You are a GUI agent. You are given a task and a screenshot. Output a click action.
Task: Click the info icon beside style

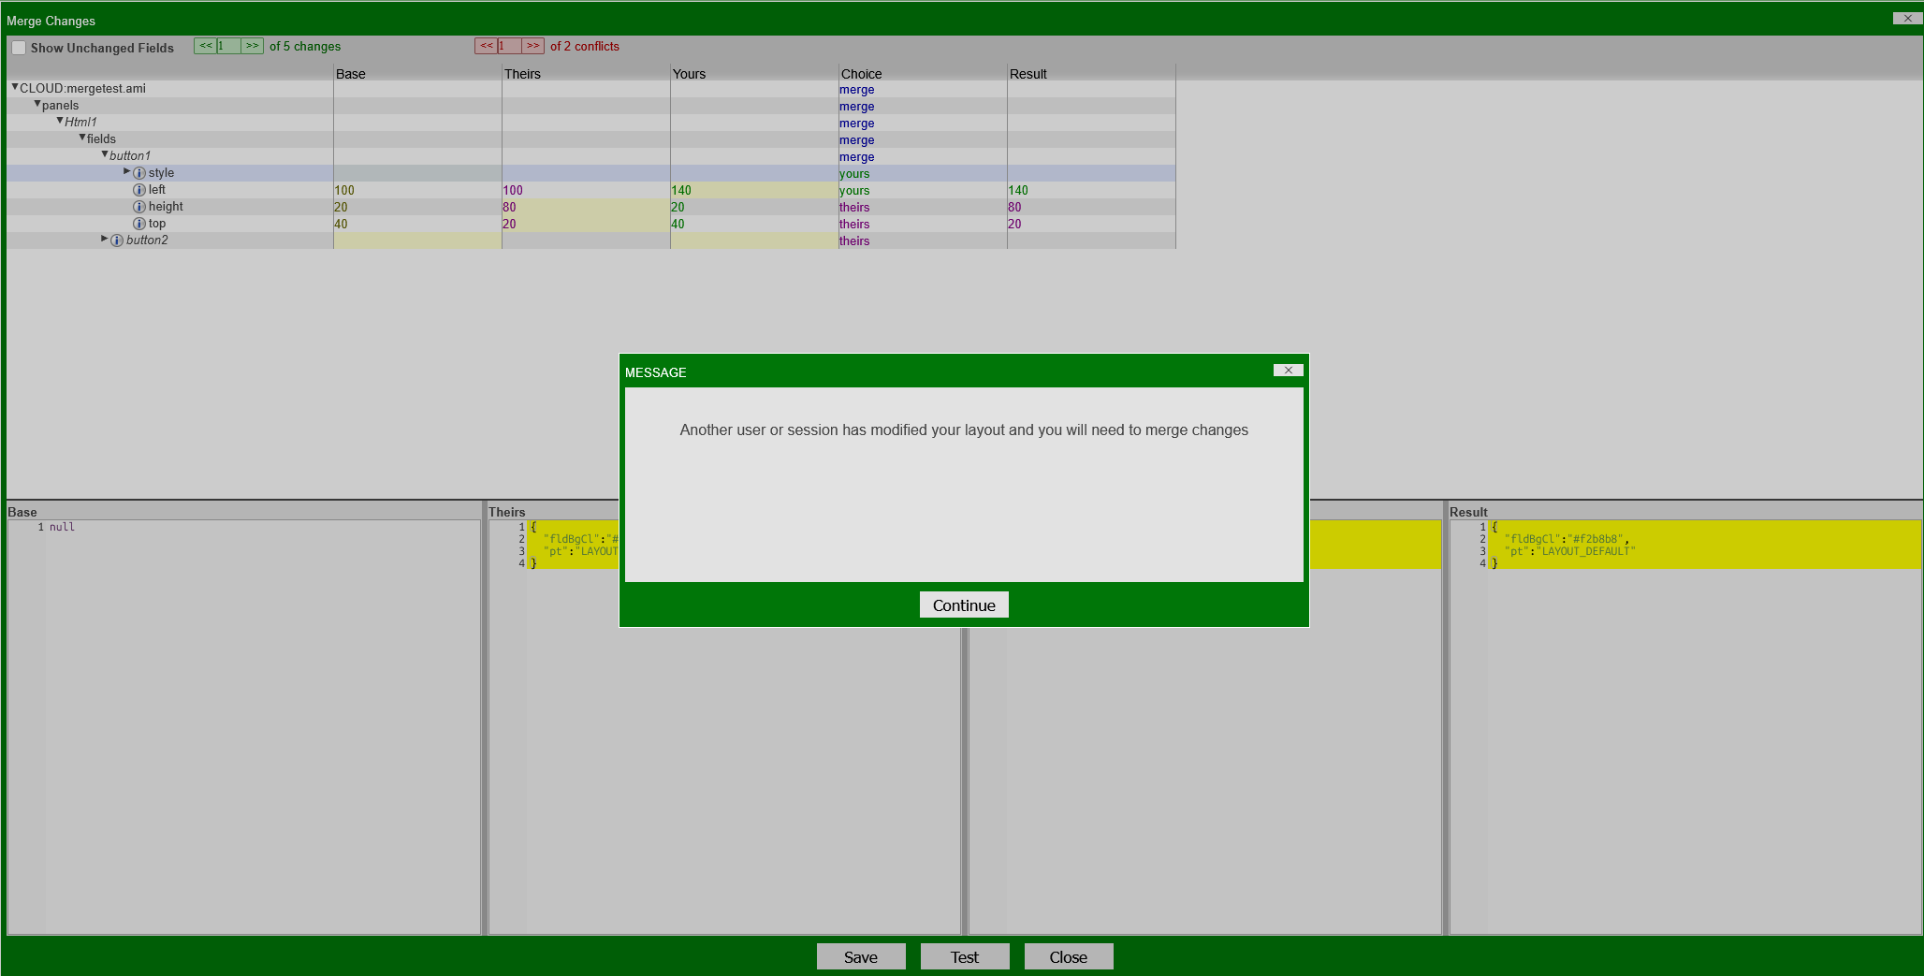138,172
